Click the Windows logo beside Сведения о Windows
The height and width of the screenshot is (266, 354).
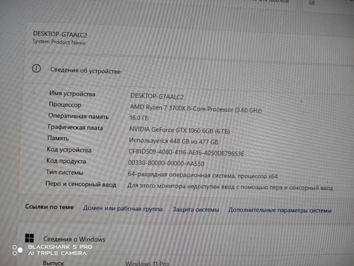(29, 238)
